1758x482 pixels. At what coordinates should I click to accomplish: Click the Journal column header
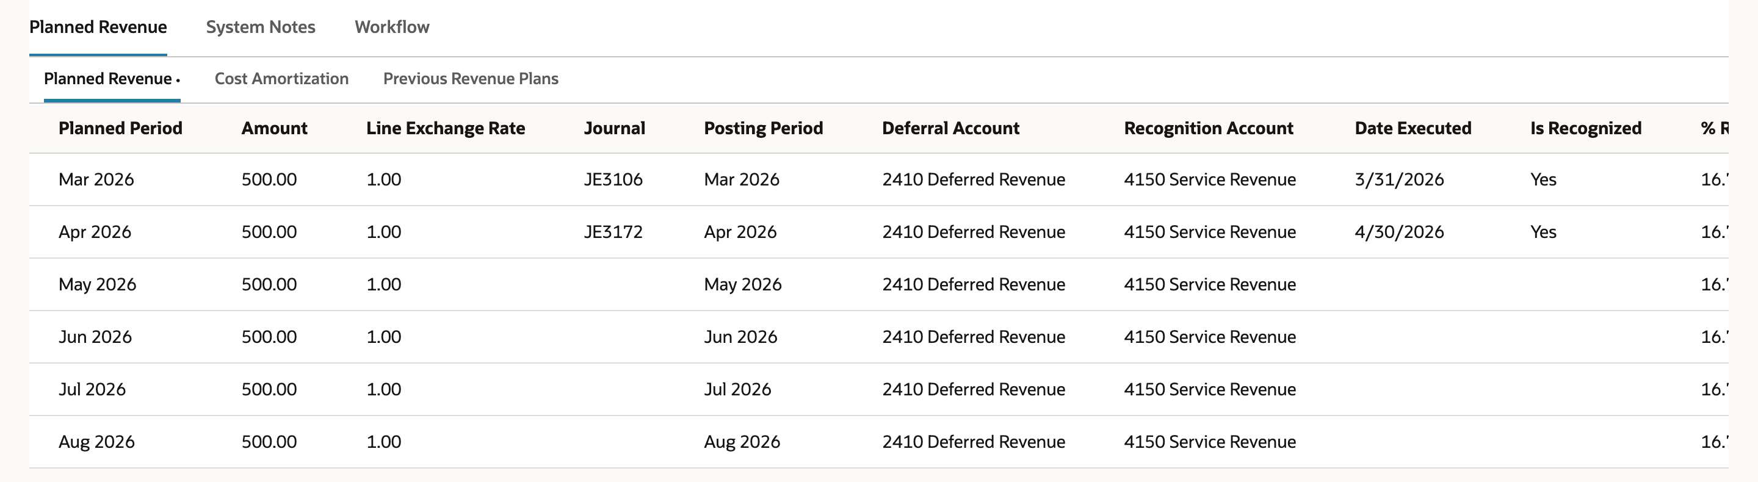pos(614,128)
